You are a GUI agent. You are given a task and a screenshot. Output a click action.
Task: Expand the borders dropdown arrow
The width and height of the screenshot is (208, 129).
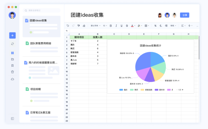coord(148,26)
